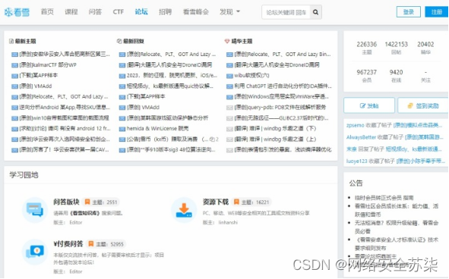Open post [翻译] 增译 | windbg 乐趣之道（上）
Viewport: 449px width, 279px height.
pos(275,139)
